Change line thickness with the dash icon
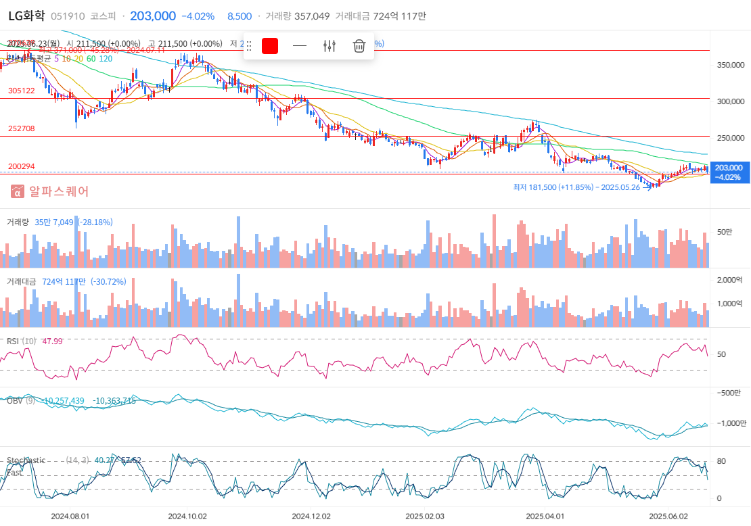This screenshot has width=751, height=526. coord(299,46)
